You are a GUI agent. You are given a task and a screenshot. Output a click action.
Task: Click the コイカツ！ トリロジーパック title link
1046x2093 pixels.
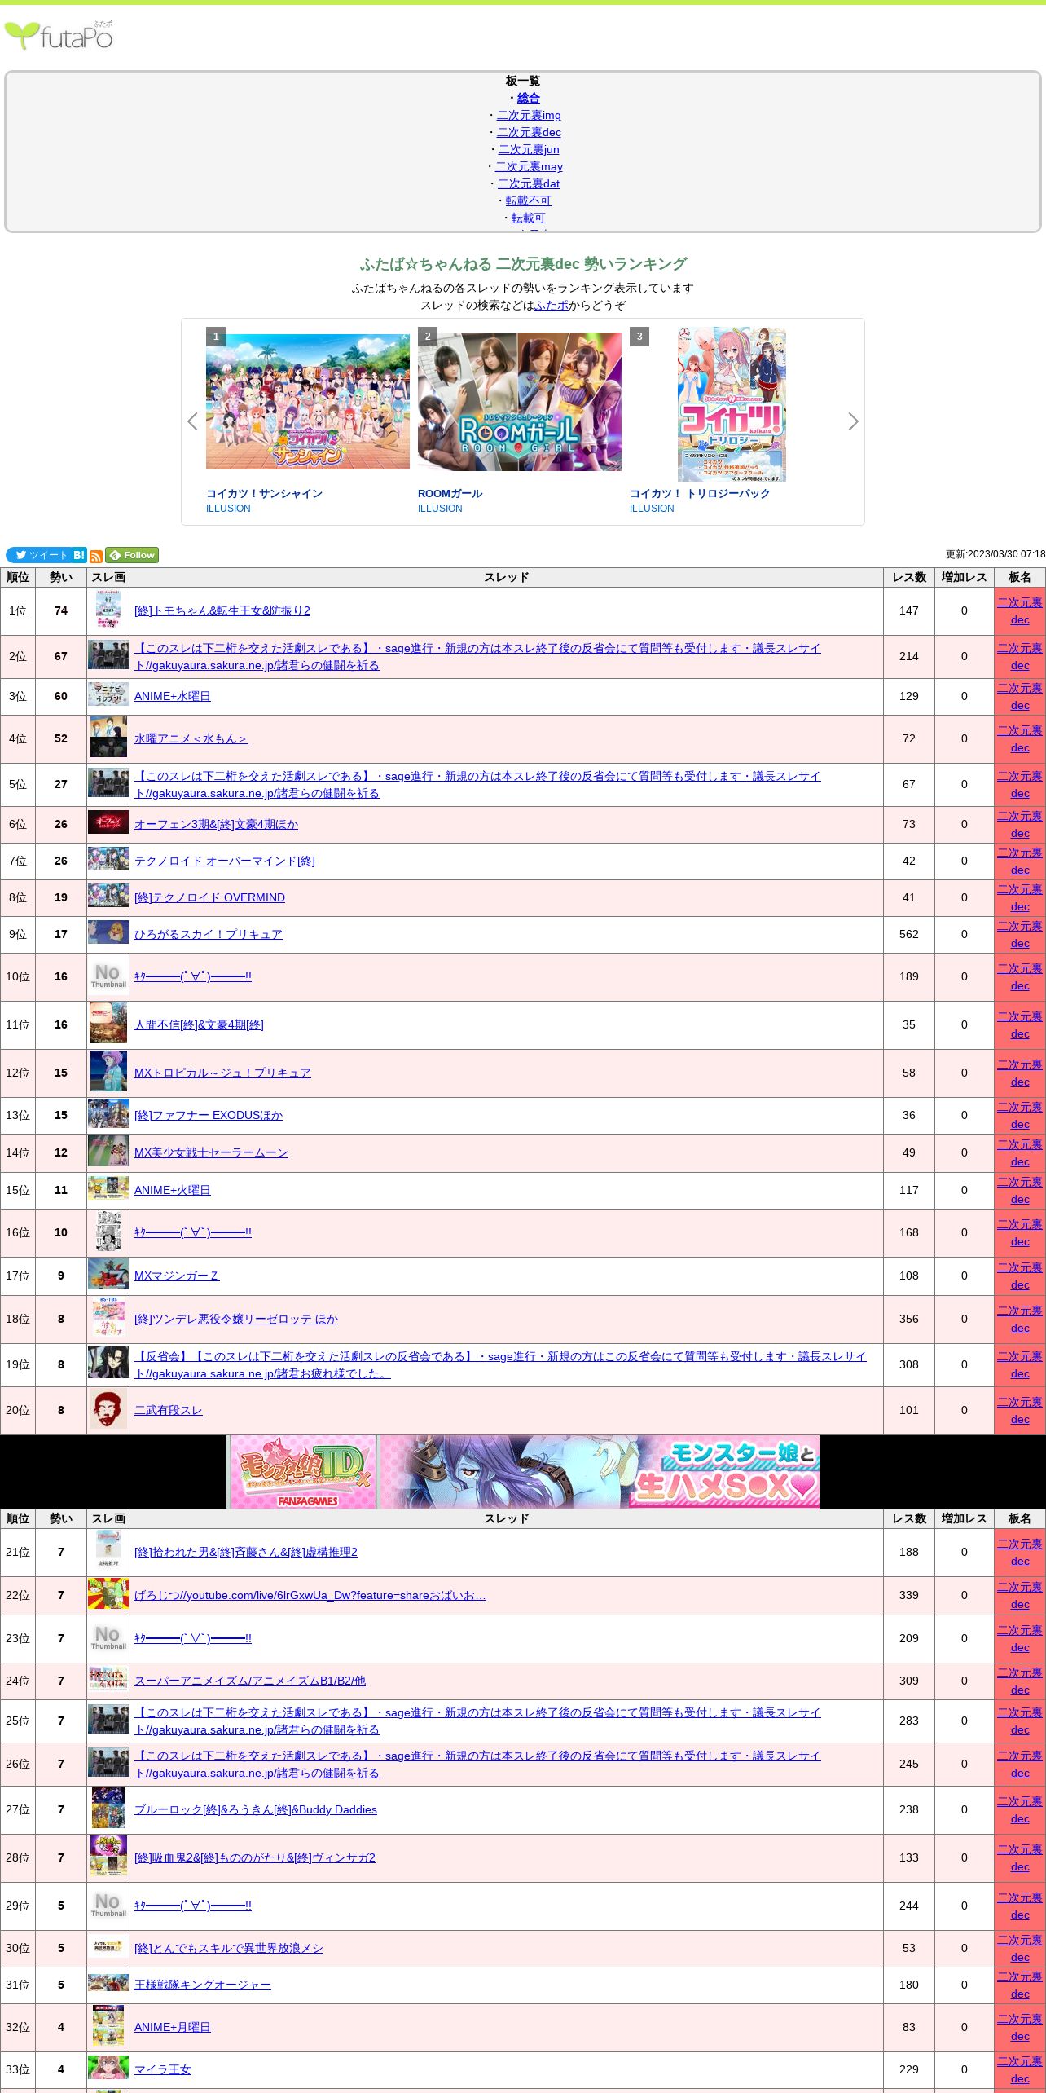point(700,493)
